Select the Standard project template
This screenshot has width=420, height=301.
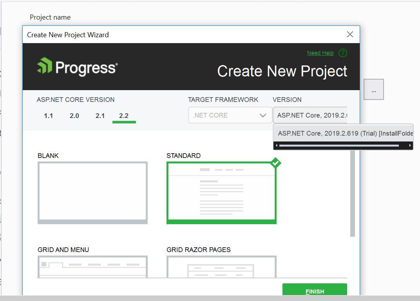tap(221, 193)
